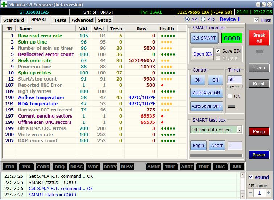Click the red Break All button
The height and width of the screenshot is (200, 274).
tap(259, 38)
